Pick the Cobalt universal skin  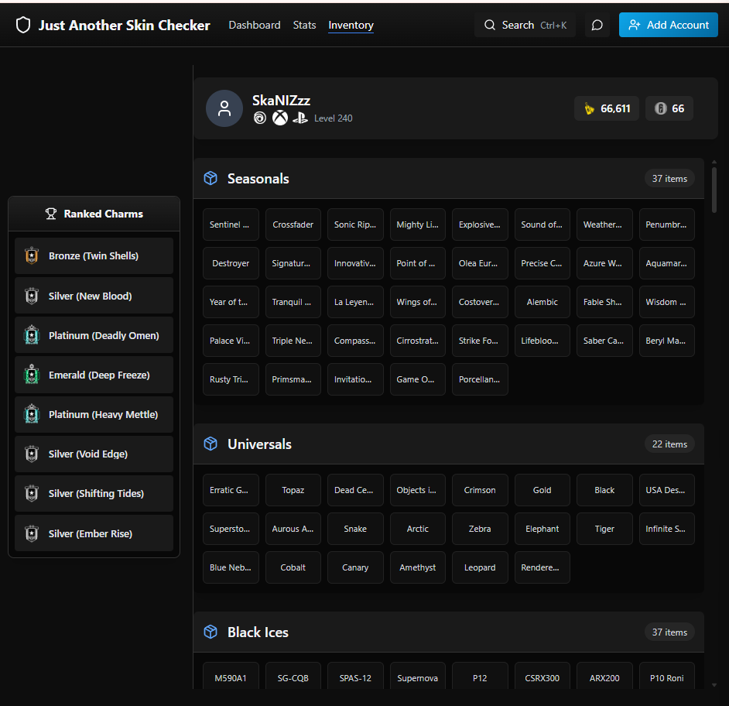(293, 567)
